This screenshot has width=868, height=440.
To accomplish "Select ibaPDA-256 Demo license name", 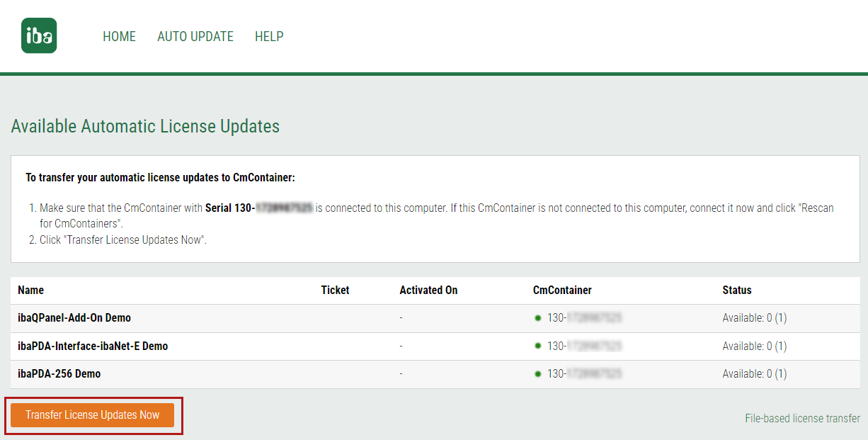I will 59,374.
